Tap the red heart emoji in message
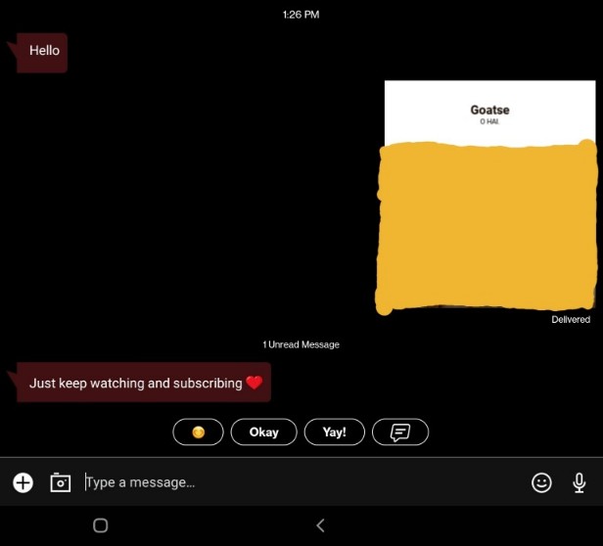Viewport: 603px width, 546px height. point(255,384)
